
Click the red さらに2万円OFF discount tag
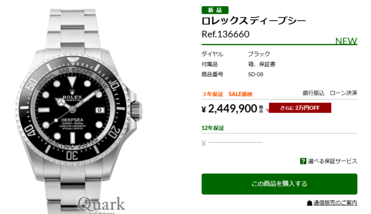[x=299, y=108]
